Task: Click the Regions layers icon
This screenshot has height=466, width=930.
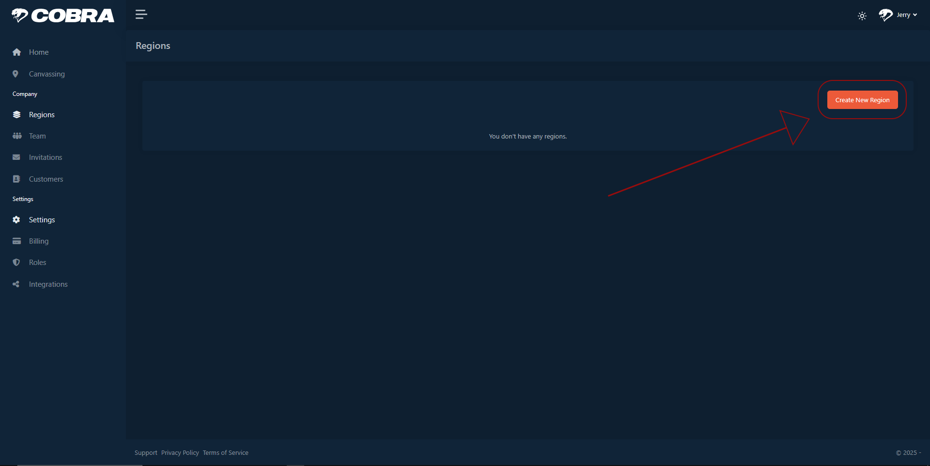Action: pos(16,115)
